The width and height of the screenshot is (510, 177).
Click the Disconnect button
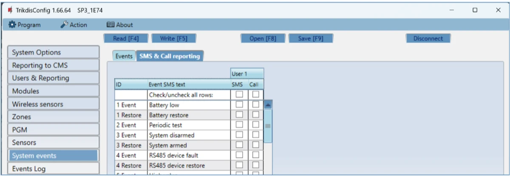pyautogui.click(x=428, y=38)
